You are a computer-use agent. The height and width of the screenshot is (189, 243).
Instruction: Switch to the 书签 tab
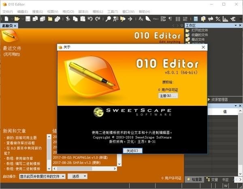(225, 179)
